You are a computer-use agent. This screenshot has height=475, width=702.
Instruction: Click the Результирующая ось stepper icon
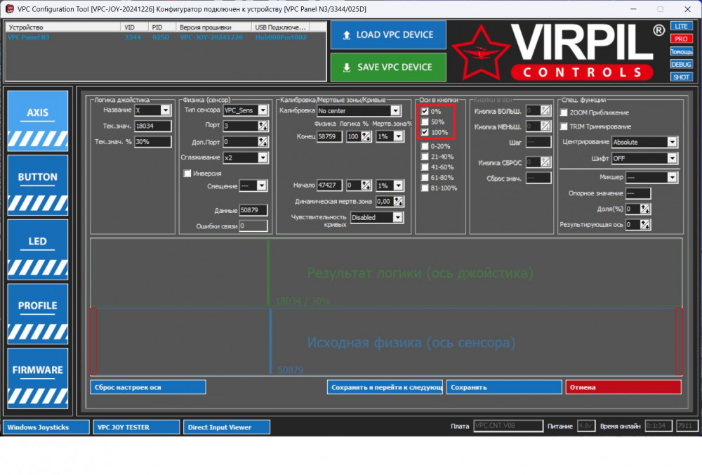pos(645,225)
